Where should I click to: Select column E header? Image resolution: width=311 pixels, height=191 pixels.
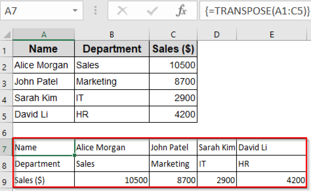pyautogui.click(x=272, y=34)
